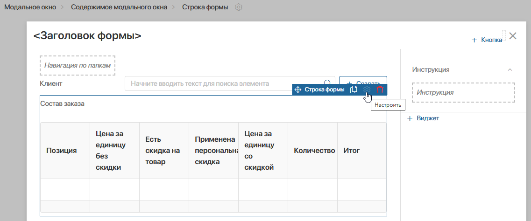Collapse the Инструкция section chevron

click(510, 69)
